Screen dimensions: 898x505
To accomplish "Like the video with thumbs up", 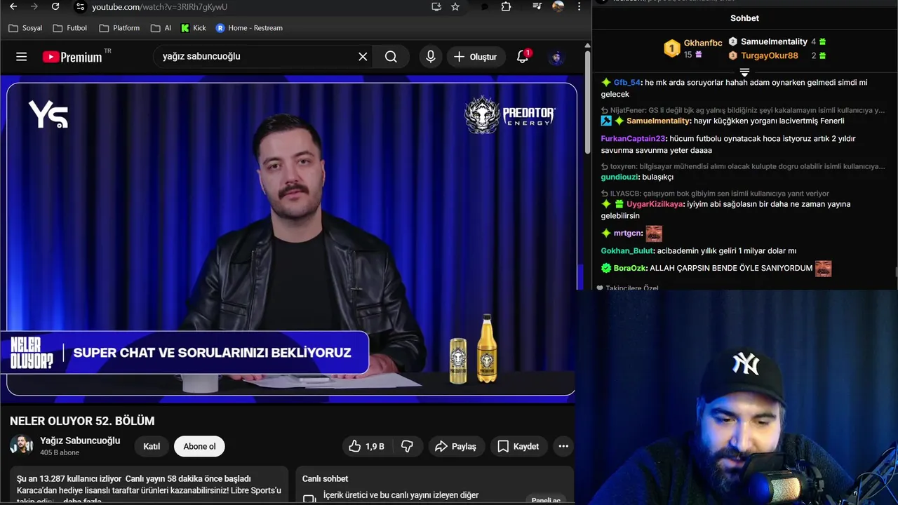I will point(367,446).
